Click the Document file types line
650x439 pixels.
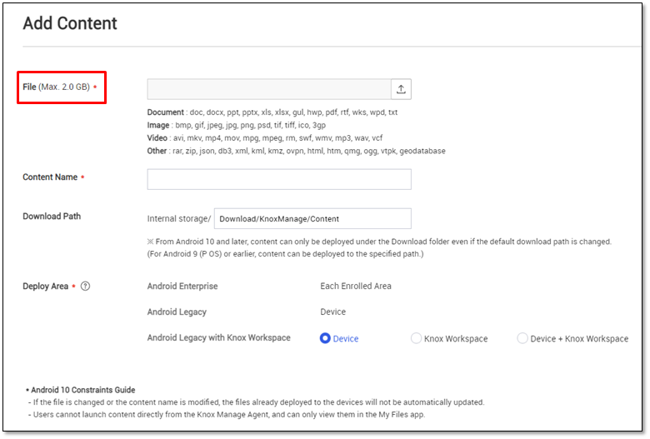[x=272, y=112]
